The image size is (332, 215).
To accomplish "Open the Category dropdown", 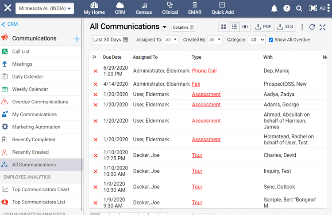I will coord(257,40).
